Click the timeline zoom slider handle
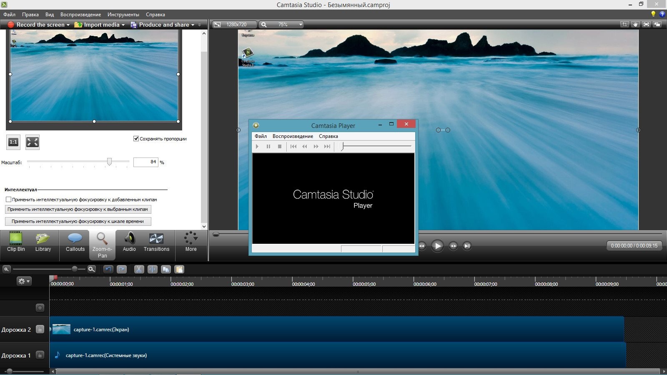Image resolution: width=667 pixels, height=375 pixels. tap(75, 269)
